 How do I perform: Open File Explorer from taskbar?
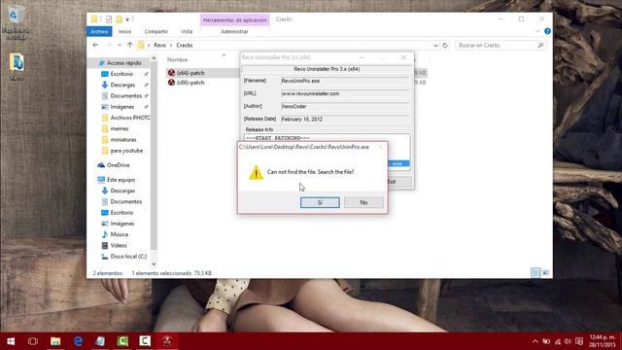coord(55,341)
